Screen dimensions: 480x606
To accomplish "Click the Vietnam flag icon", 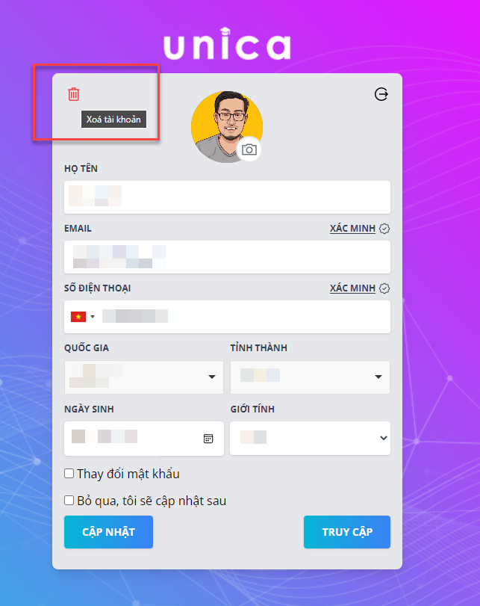I will pos(78,317).
